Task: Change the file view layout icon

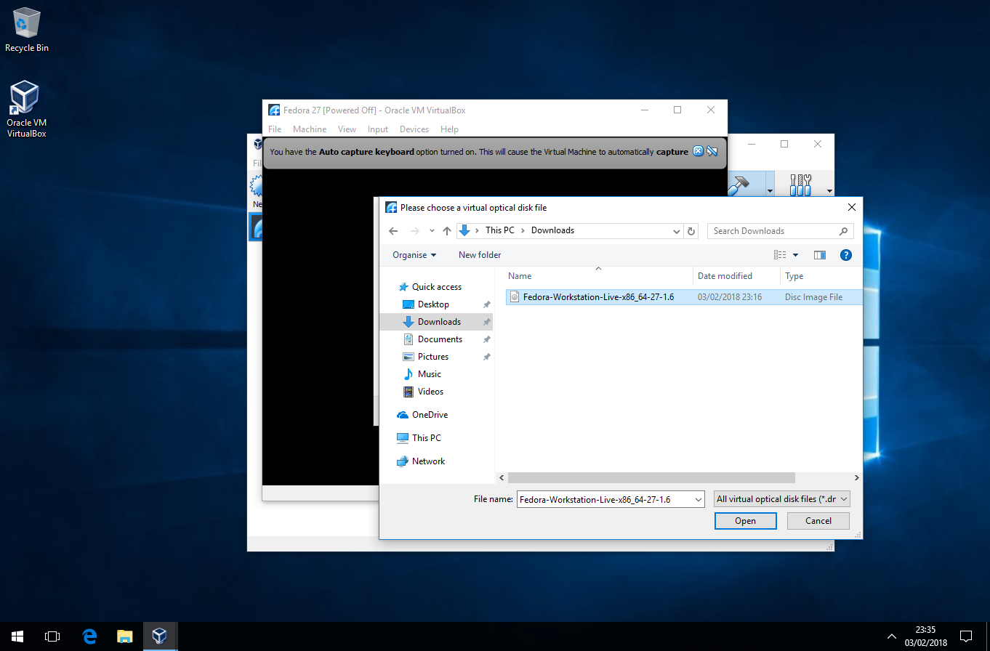Action: [x=780, y=255]
